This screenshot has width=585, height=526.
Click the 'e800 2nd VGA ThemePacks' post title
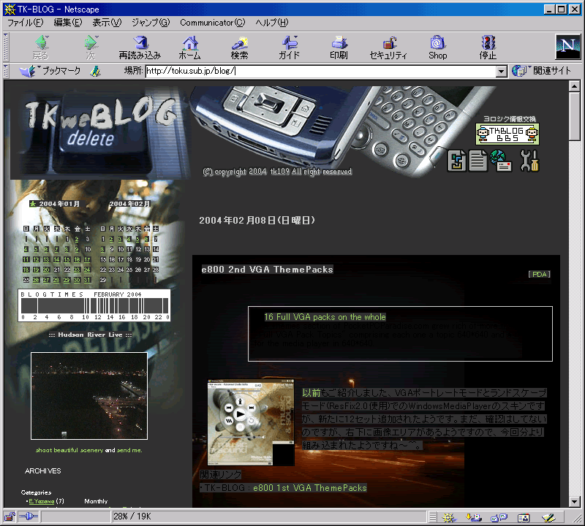267,270
